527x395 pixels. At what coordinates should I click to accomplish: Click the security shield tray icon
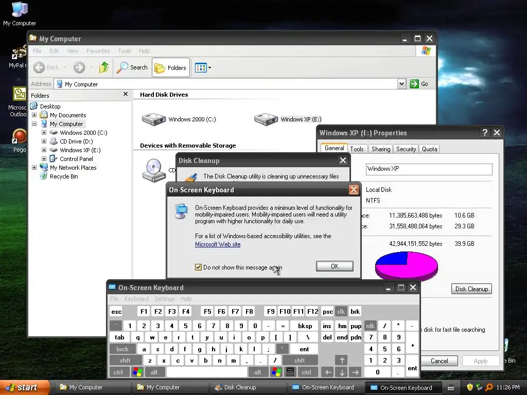tap(470, 387)
